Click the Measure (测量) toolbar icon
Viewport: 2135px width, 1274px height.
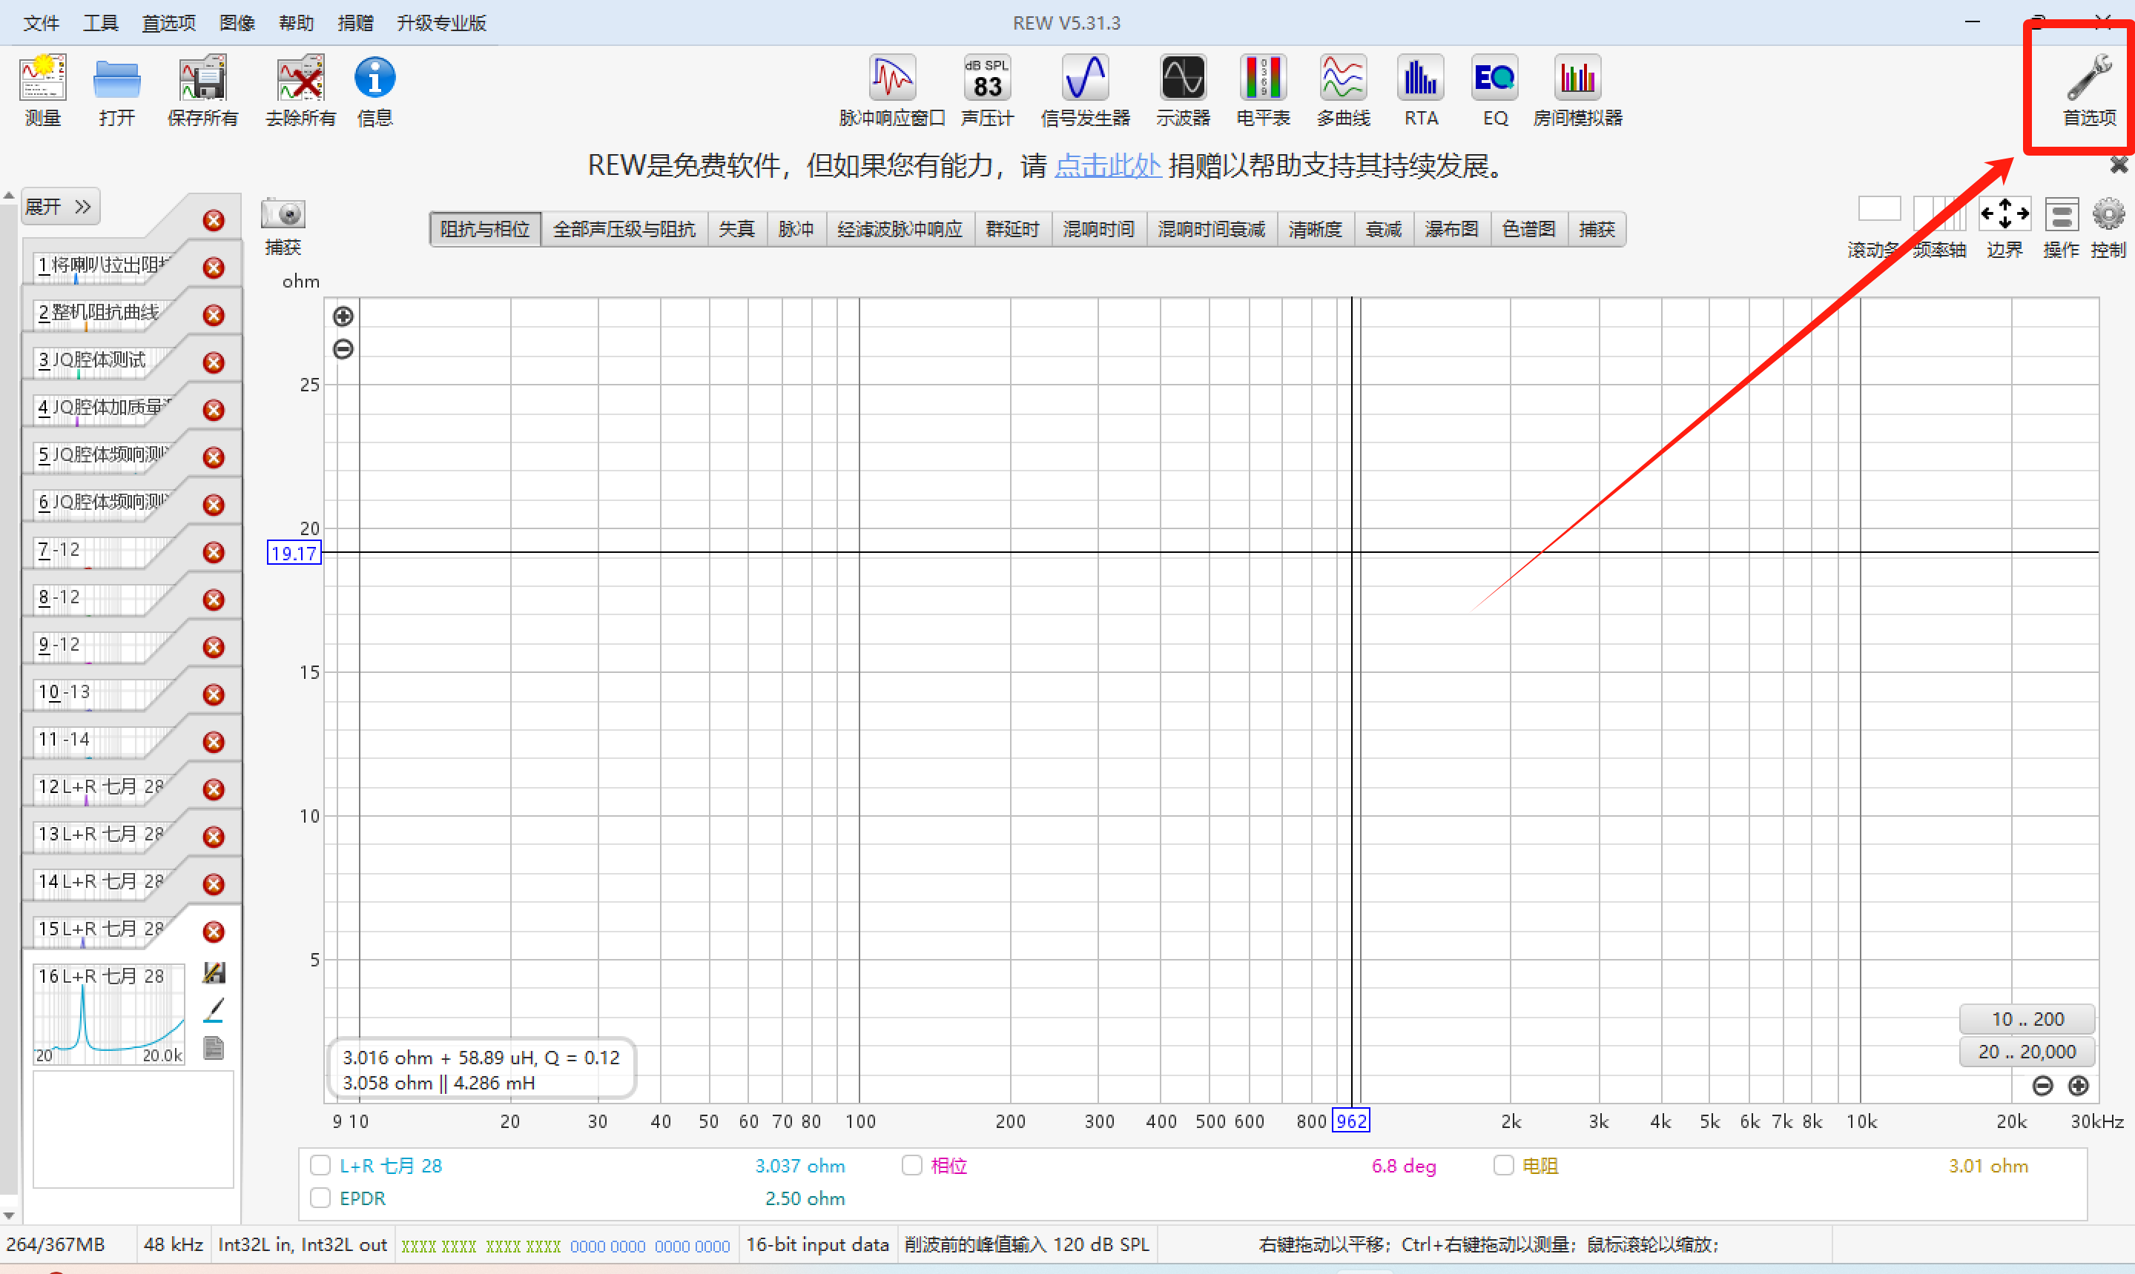[x=43, y=90]
